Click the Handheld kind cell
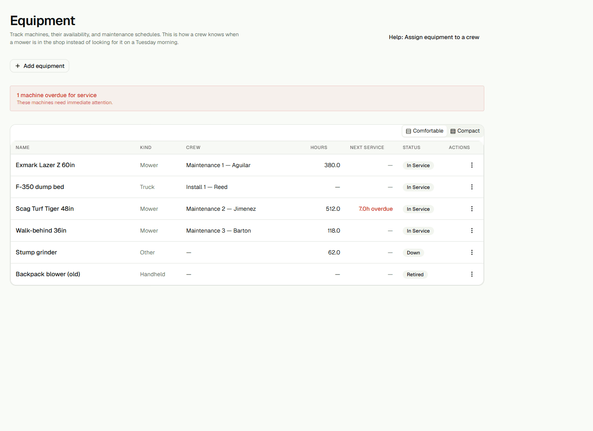593x431 pixels. pos(152,274)
